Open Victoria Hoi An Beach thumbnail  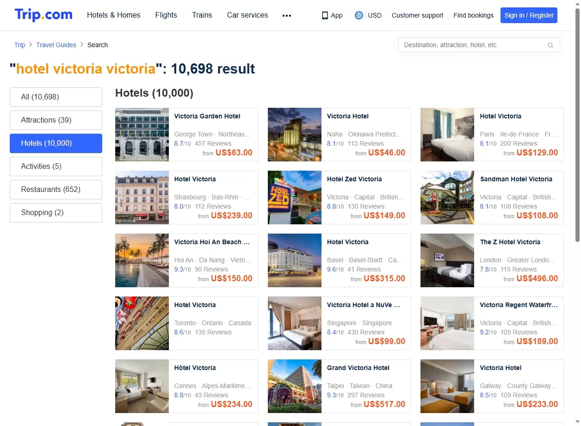coord(142,260)
